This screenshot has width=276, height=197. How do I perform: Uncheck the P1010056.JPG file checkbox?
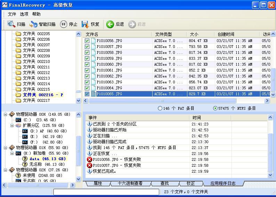point(87,41)
